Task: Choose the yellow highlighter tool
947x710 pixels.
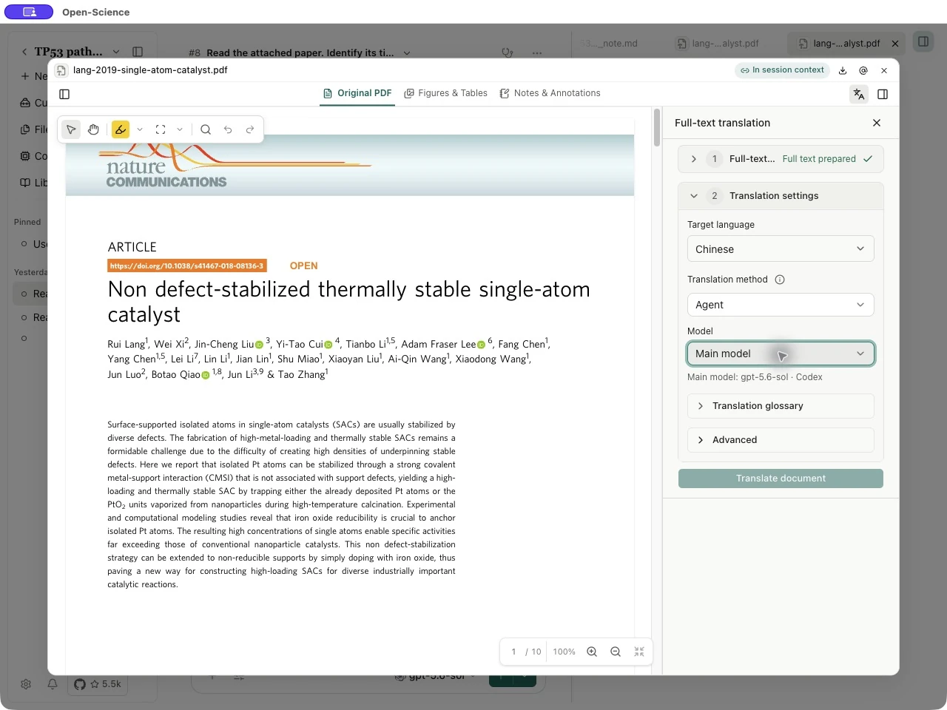Action: [121, 129]
